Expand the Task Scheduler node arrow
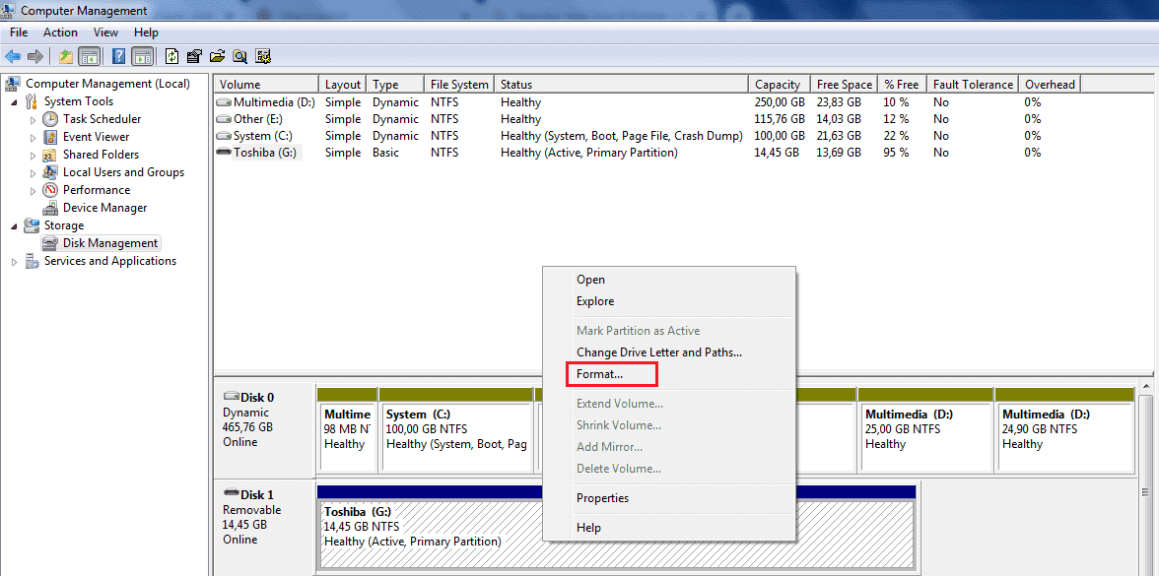Screen dimensions: 1159x576 pos(33,120)
